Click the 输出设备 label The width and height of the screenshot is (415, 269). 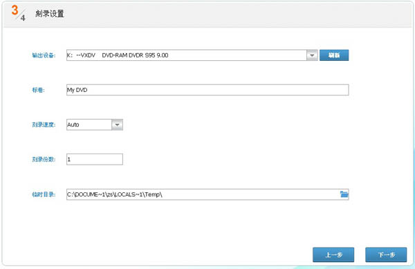pyautogui.click(x=44, y=55)
